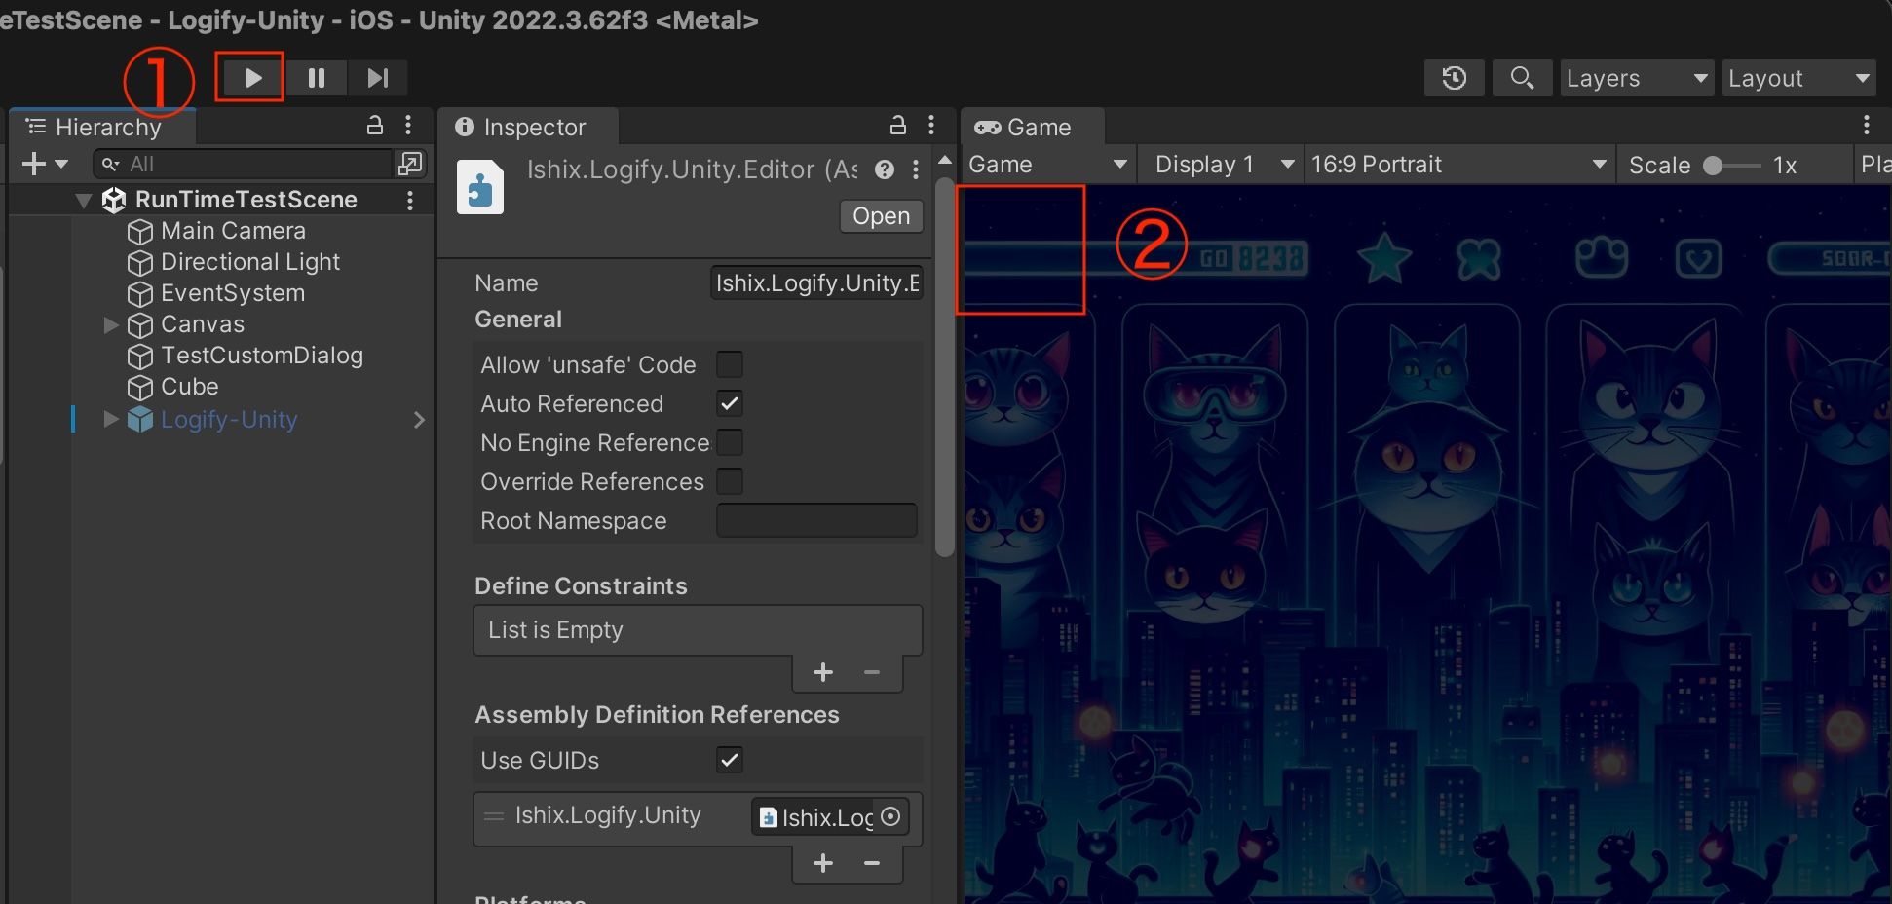Lock the Inspector panel

click(x=897, y=126)
